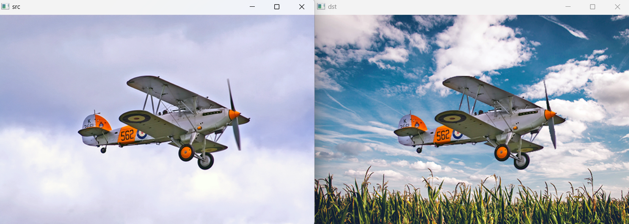This screenshot has width=629, height=224.
Task: Click the biplane in the src image
Action: click(x=164, y=122)
